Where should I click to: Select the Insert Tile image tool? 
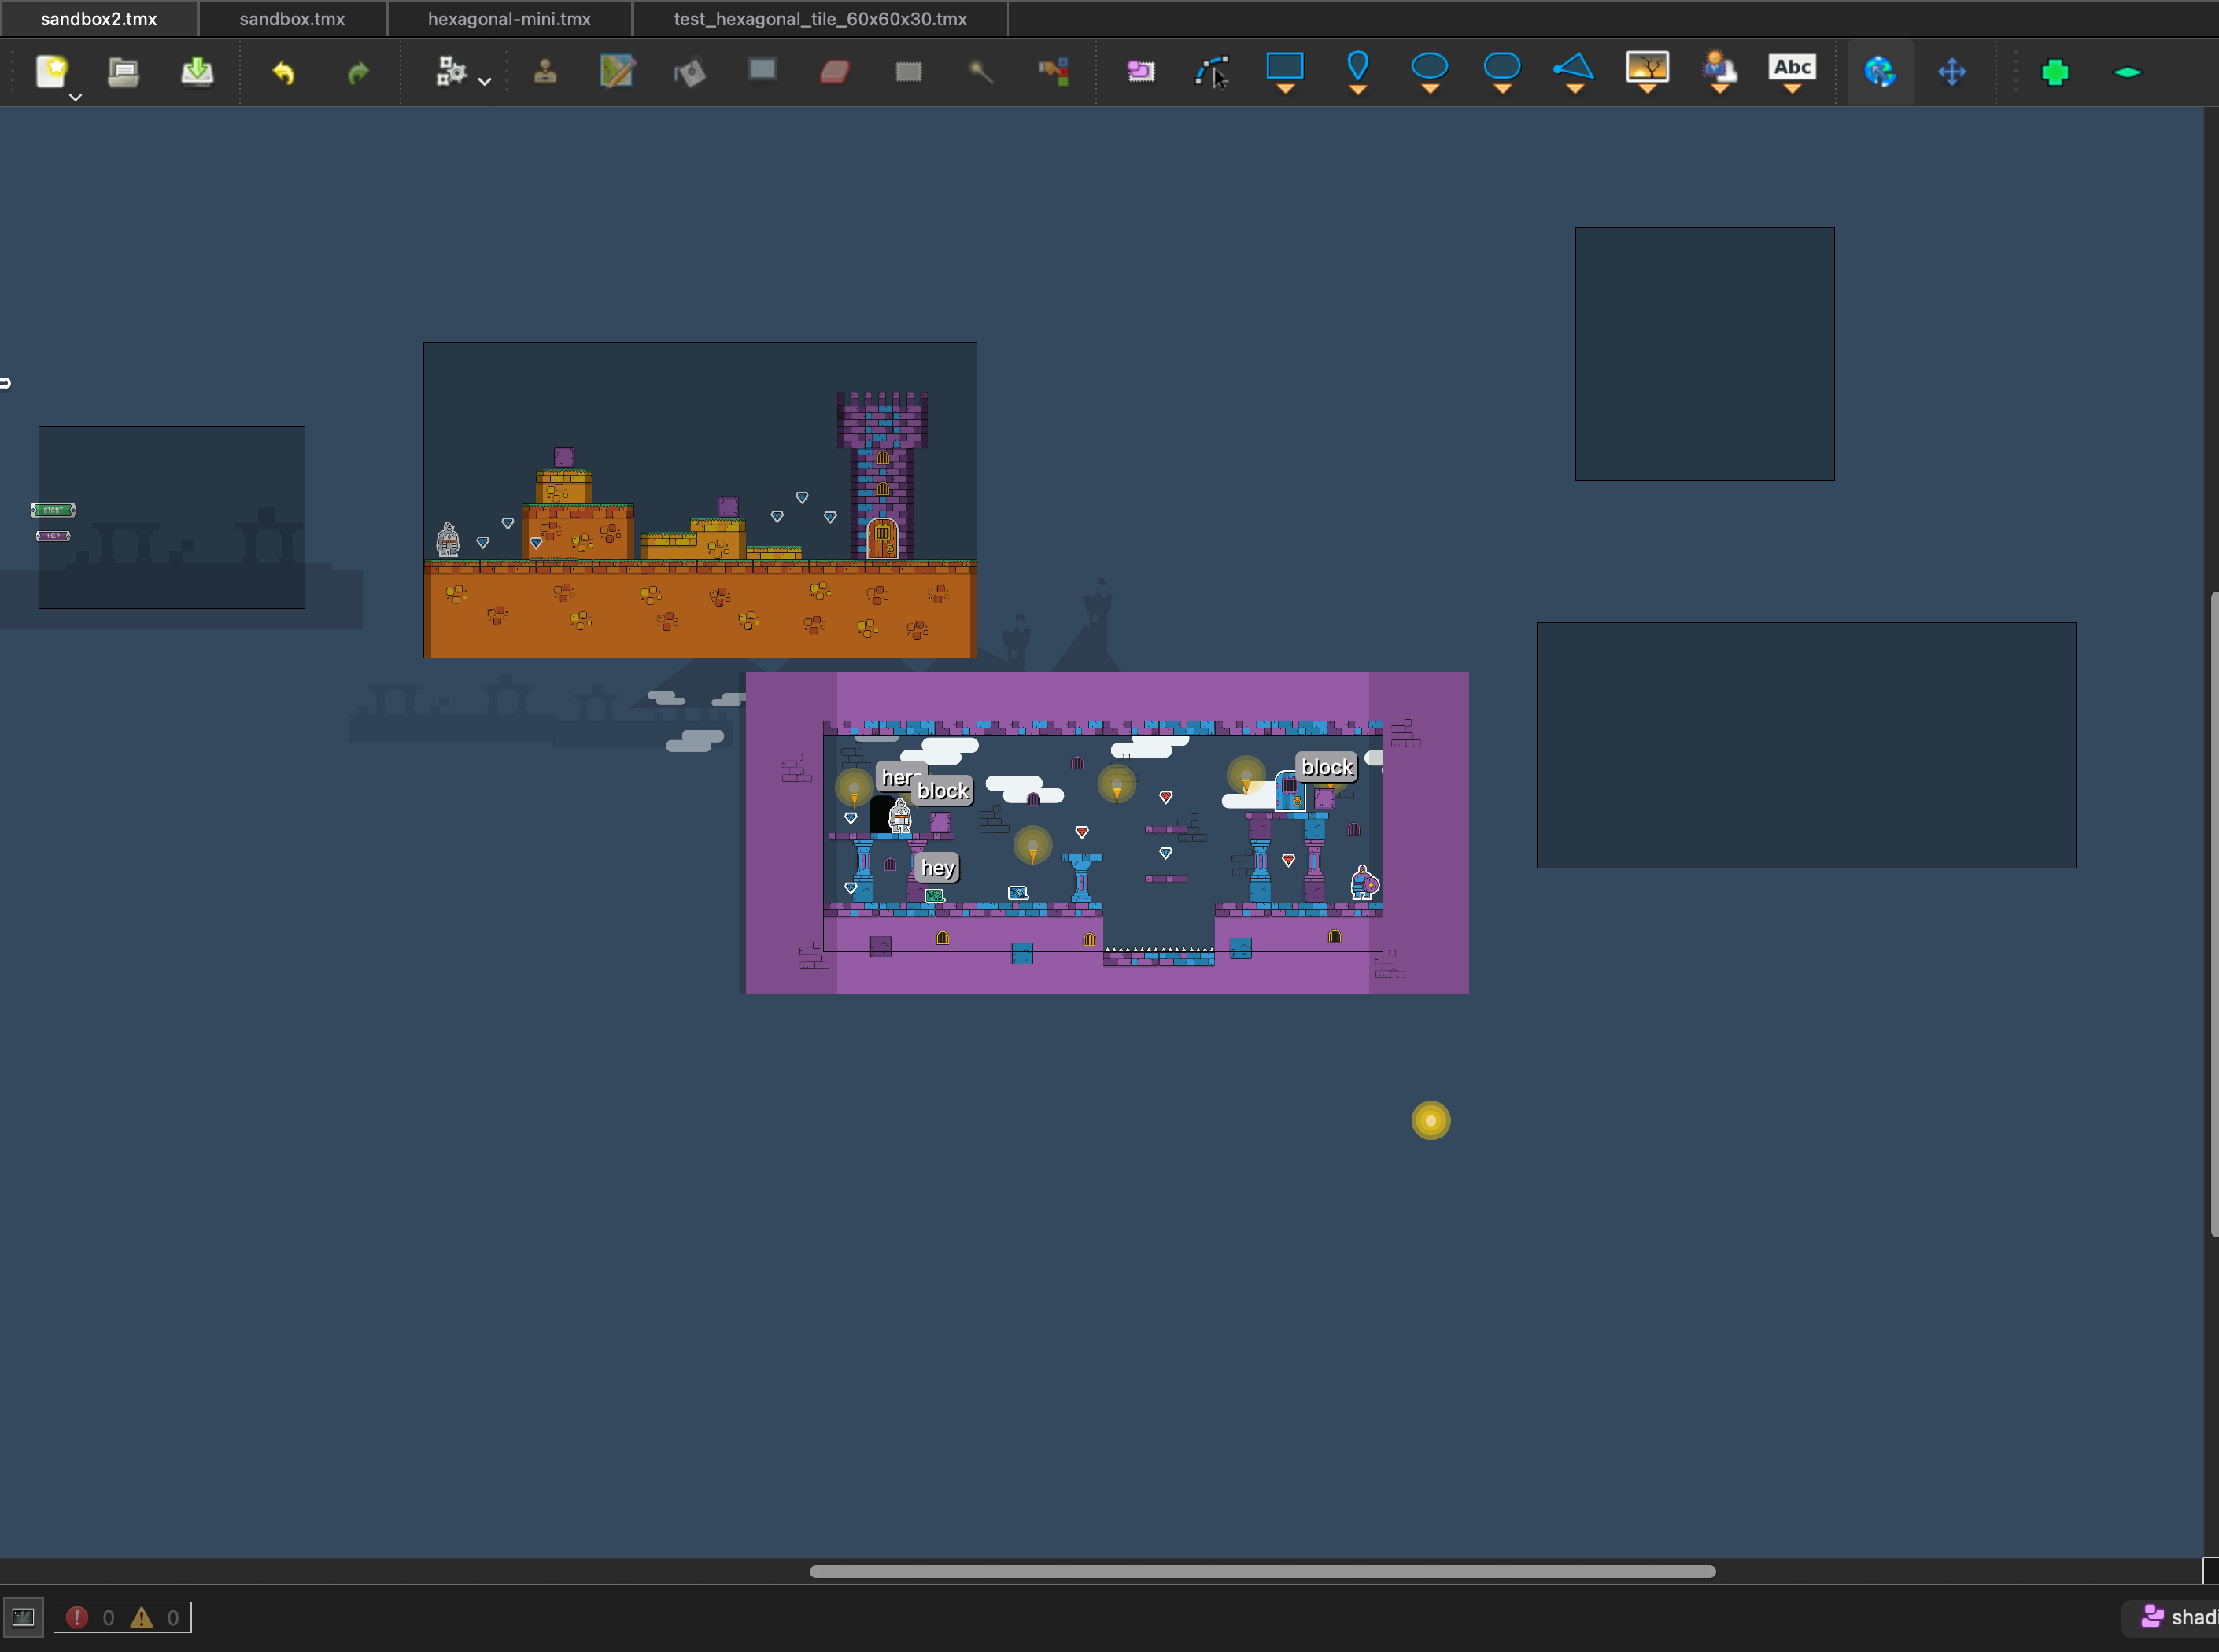[x=1647, y=73]
